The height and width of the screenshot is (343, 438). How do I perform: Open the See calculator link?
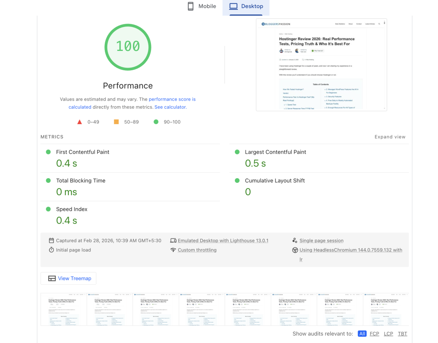(170, 107)
